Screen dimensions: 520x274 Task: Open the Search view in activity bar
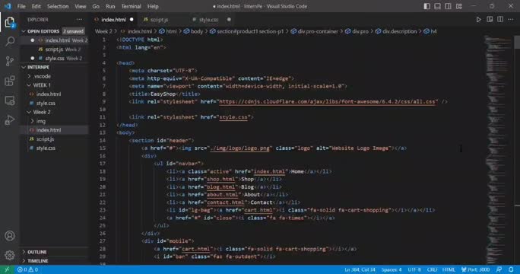point(10,42)
